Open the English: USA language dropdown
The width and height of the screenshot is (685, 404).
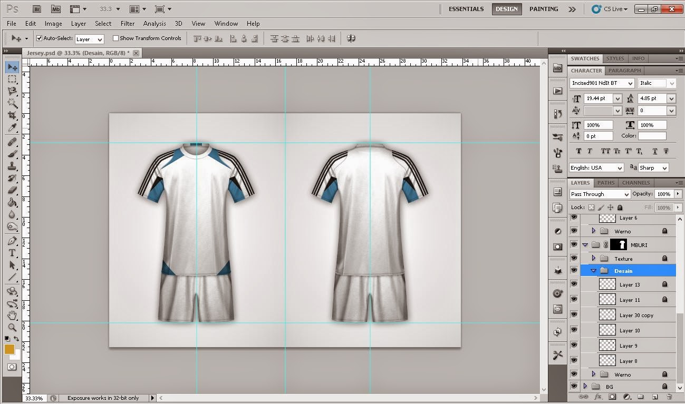596,167
